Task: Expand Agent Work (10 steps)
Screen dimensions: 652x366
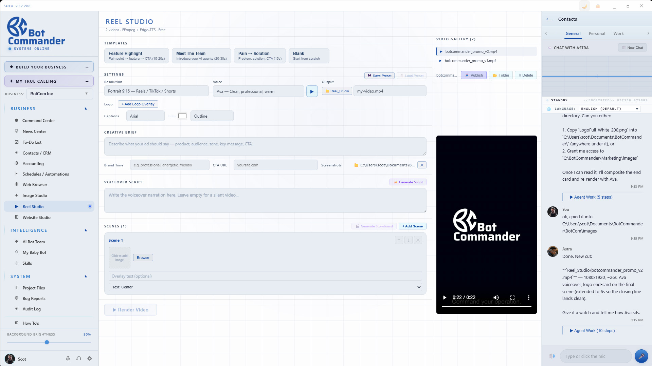Action: click(592, 331)
